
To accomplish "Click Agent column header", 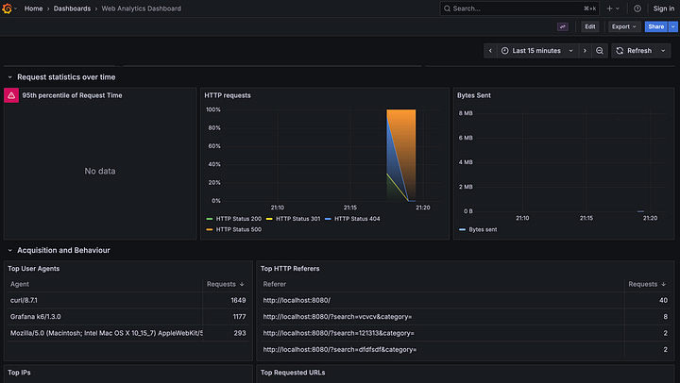I will 20,284.
